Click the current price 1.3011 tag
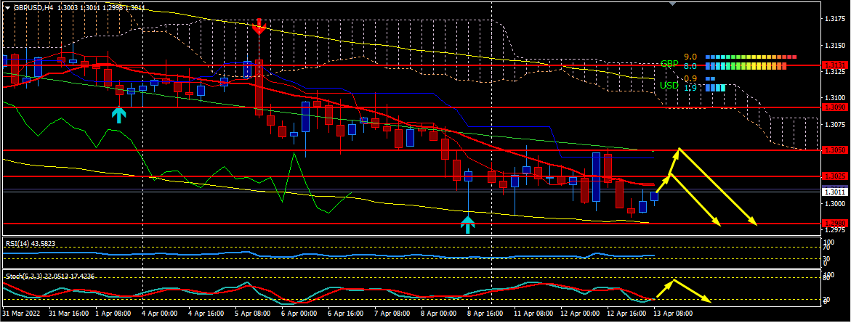Viewport: 851px width, 323px height. (x=834, y=192)
